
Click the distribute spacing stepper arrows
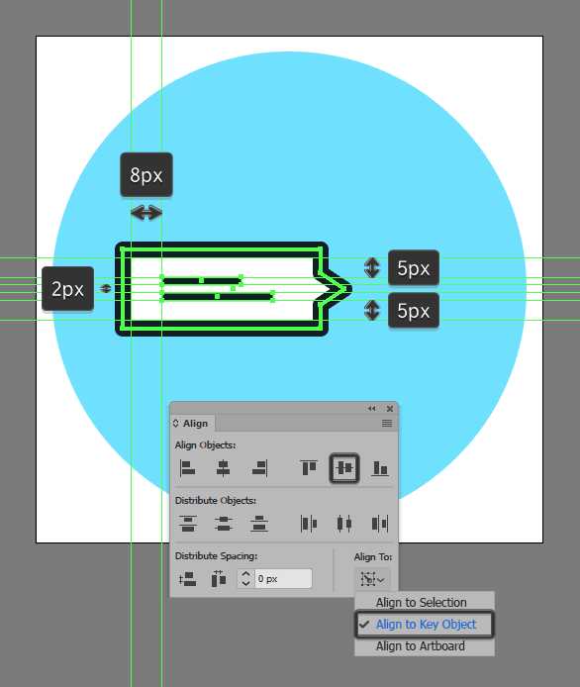click(x=245, y=579)
